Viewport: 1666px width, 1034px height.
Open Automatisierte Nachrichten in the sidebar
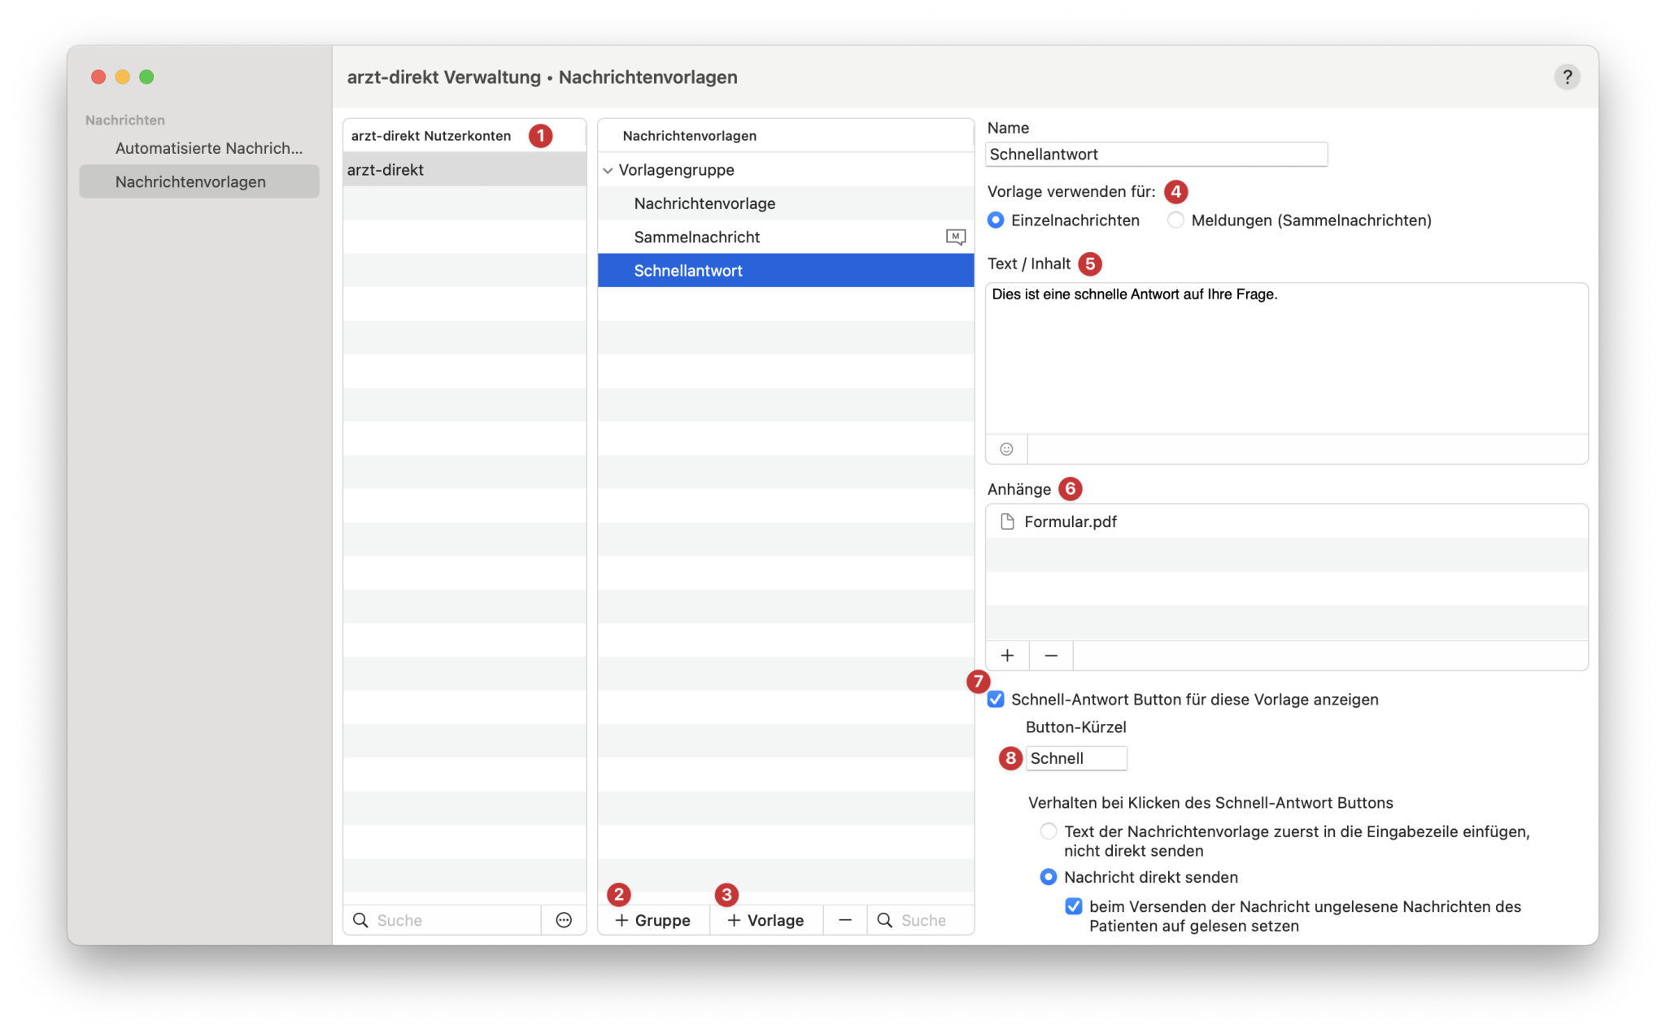(x=209, y=148)
